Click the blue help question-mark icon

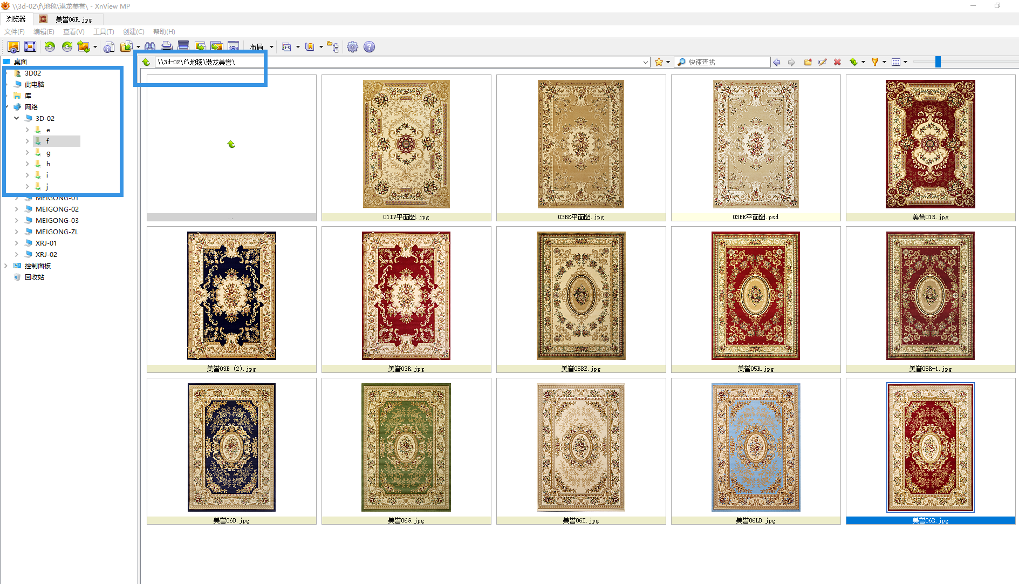coord(369,47)
